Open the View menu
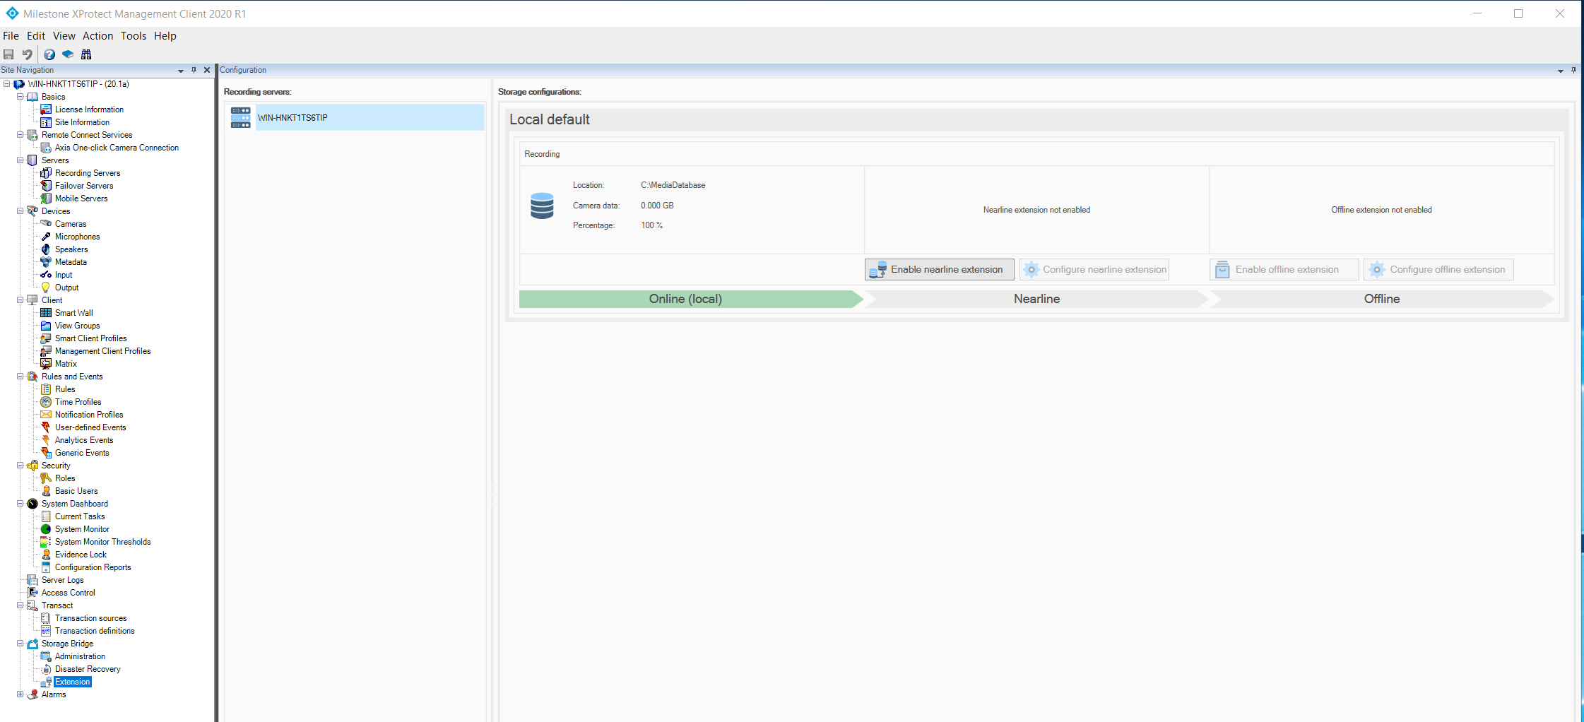Viewport: 1584px width, 722px height. click(64, 36)
